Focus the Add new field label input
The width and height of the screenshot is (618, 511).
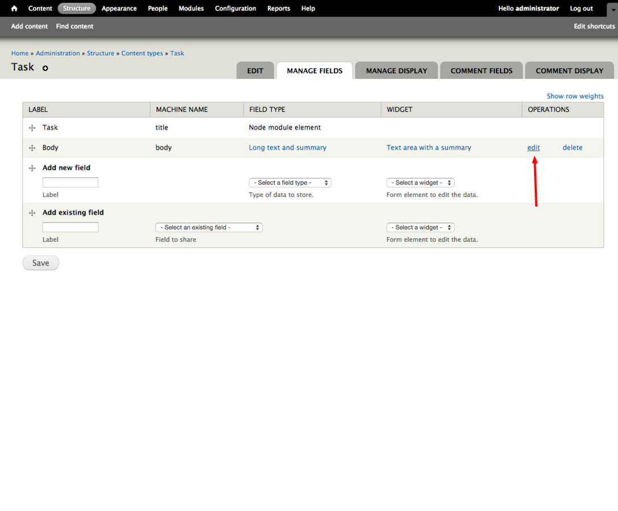tap(70, 182)
